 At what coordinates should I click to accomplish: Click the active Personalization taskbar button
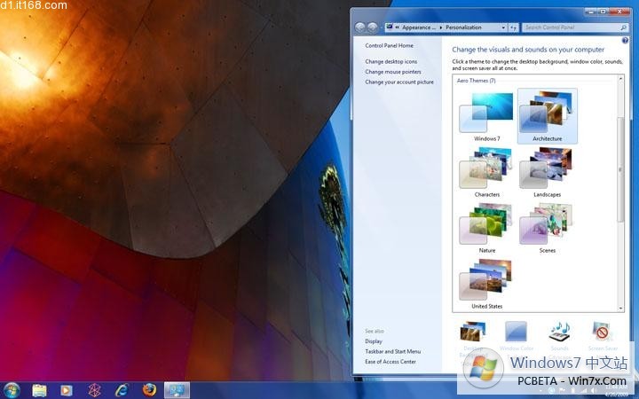point(177,390)
